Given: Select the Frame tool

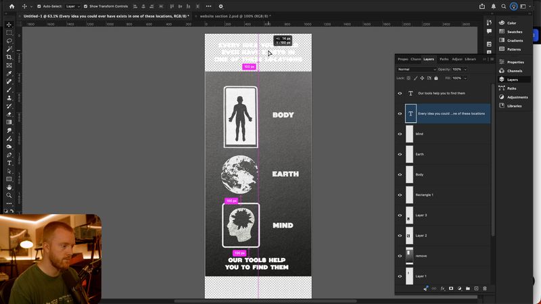Looking at the screenshot, I should (9, 65).
